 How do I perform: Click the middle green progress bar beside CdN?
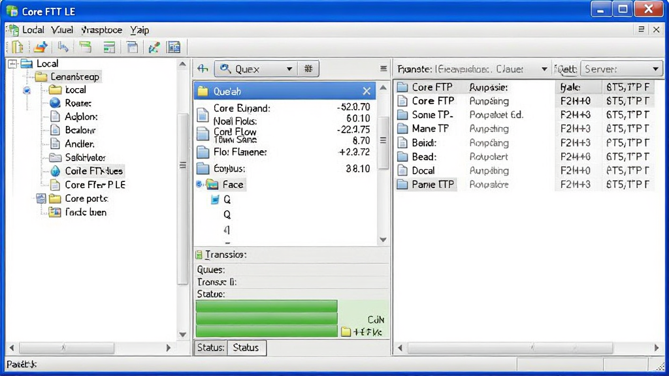[267, 319]
